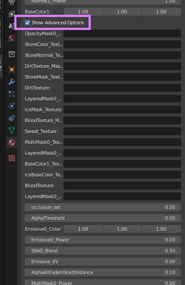Select the Material properties tab

point(12,142)
